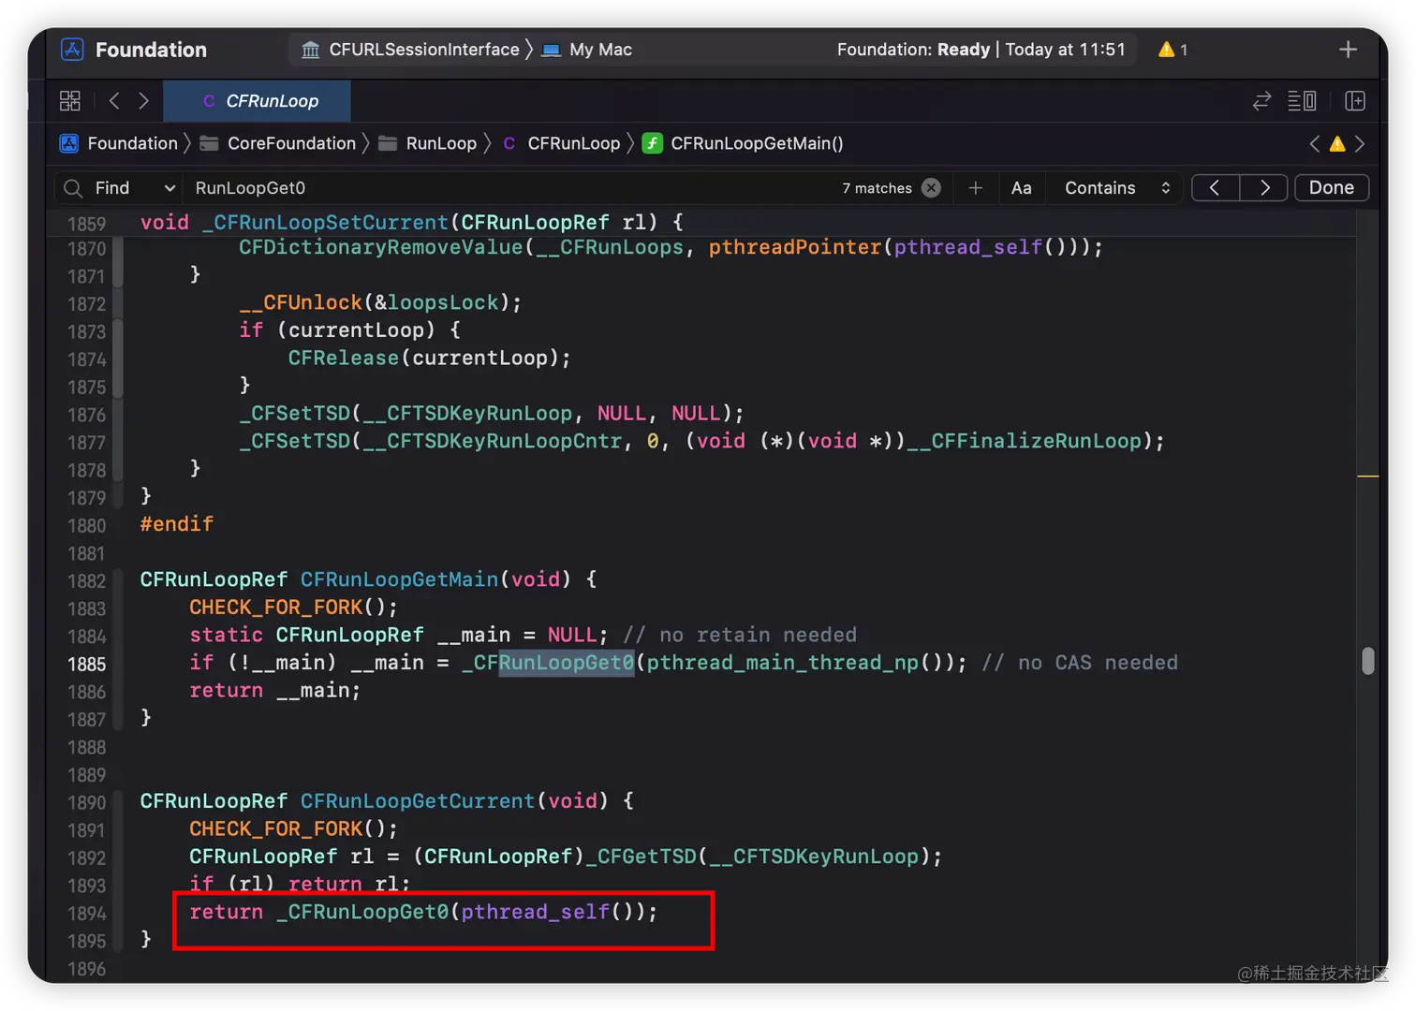The width and height of the screenshot is (1416, 1011).
Task: Click _CFGetTSD on line 1892
Action: pos(642,857)
